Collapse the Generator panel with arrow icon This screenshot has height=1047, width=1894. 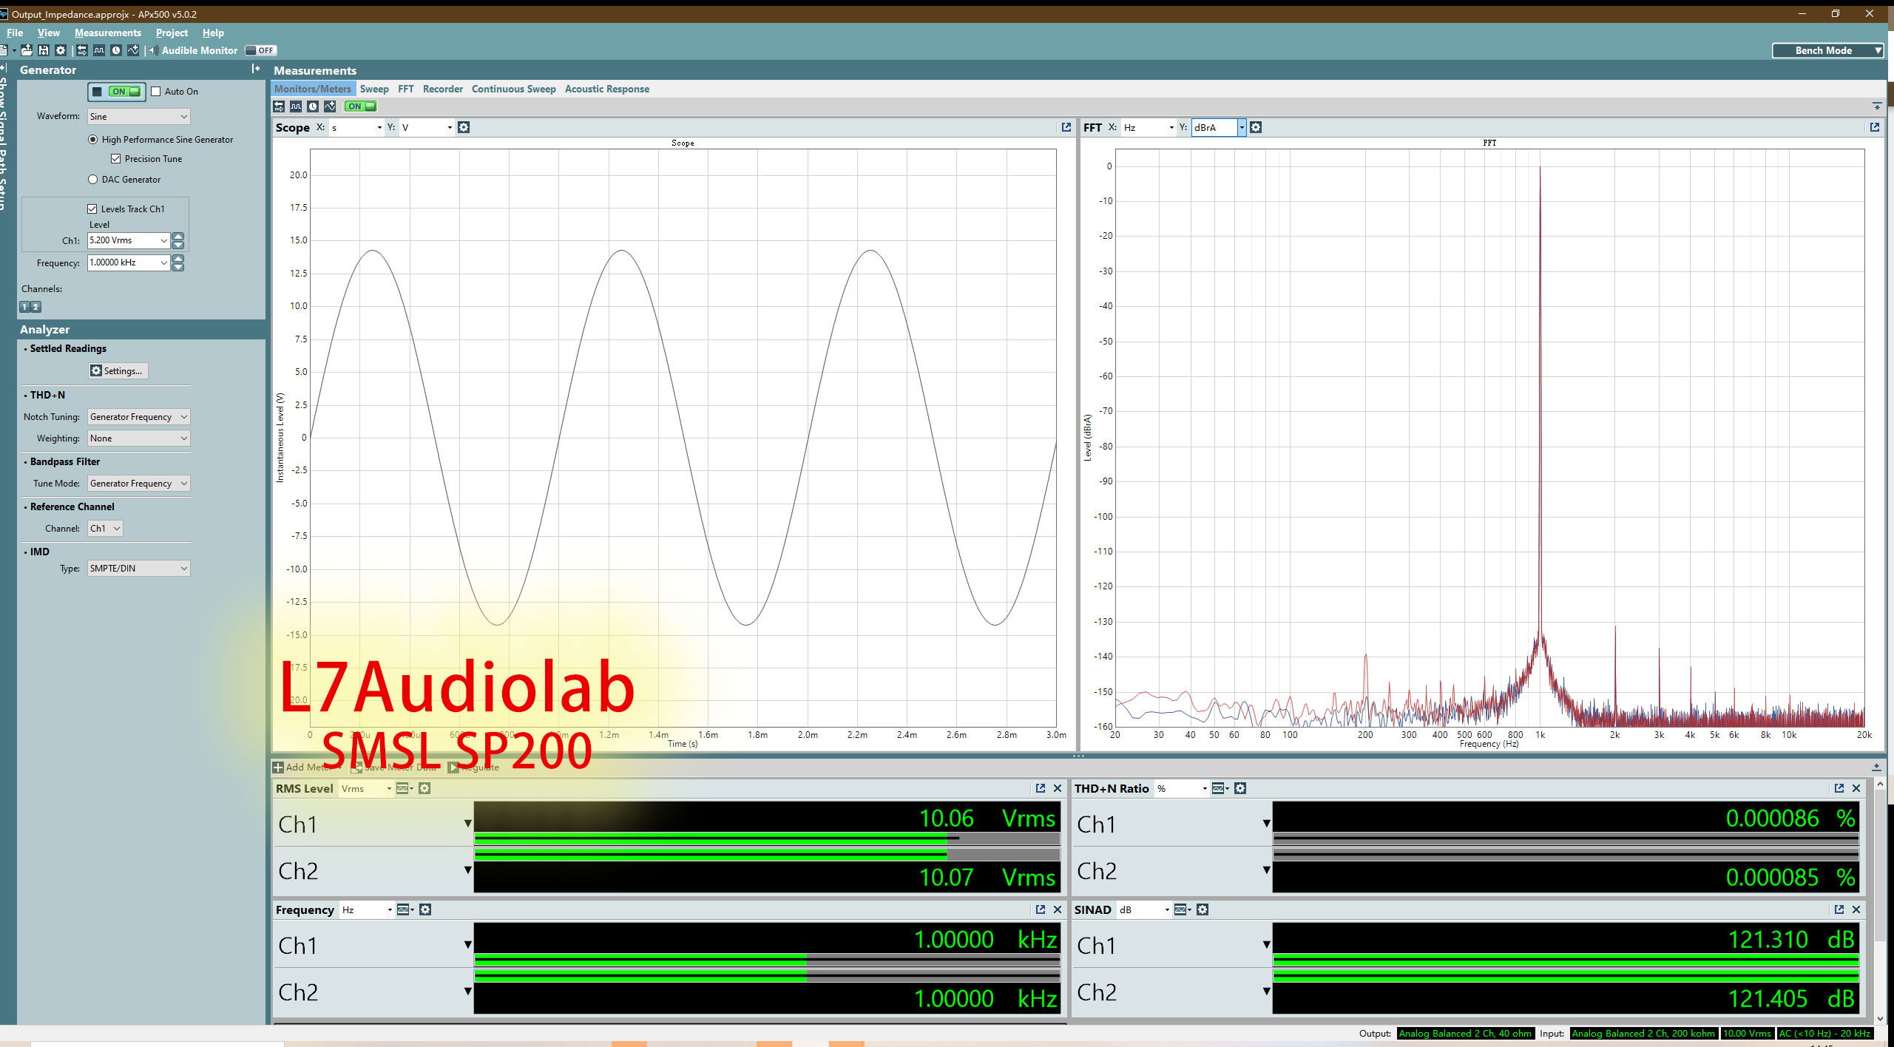pos(256,69)
